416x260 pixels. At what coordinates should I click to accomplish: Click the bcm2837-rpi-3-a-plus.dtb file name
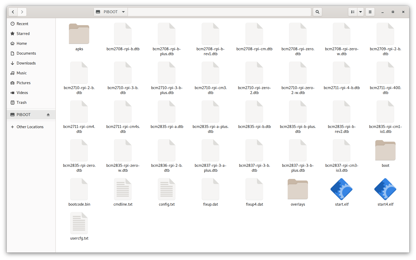click(210, 168)
